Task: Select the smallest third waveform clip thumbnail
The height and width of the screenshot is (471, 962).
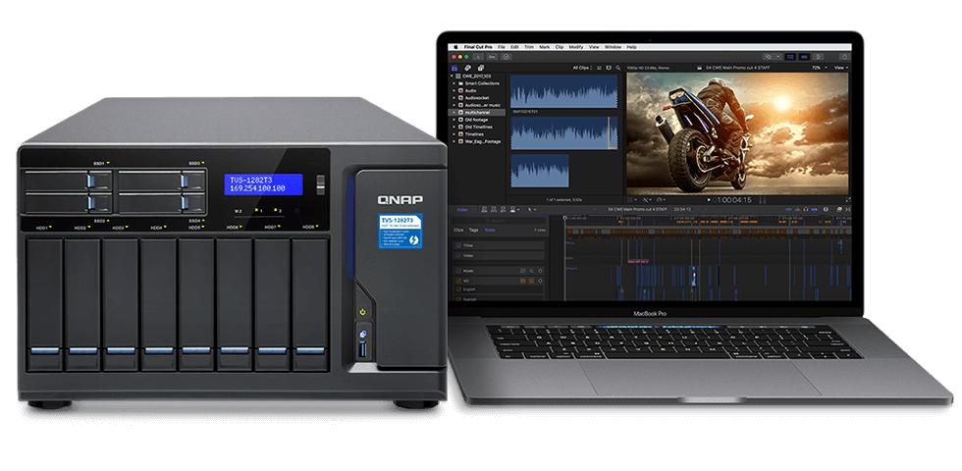Action: pos(540,170)
